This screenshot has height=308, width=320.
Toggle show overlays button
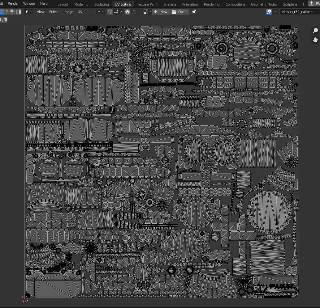pyautogui.click(x=269, y=12)
